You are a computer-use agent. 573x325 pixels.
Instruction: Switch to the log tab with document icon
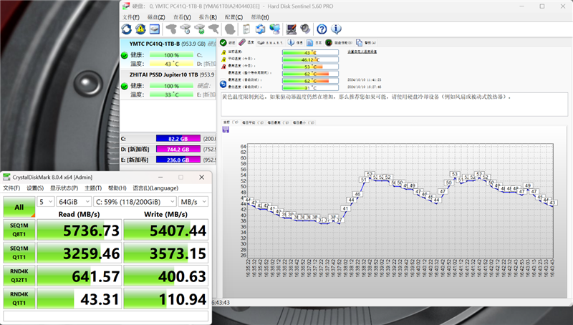(x=314, y=43)
